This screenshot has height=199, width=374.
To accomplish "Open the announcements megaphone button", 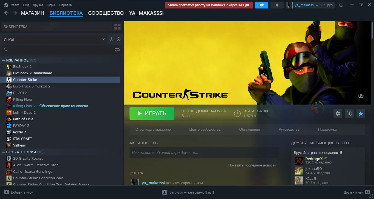I will [x=262, y=5].
